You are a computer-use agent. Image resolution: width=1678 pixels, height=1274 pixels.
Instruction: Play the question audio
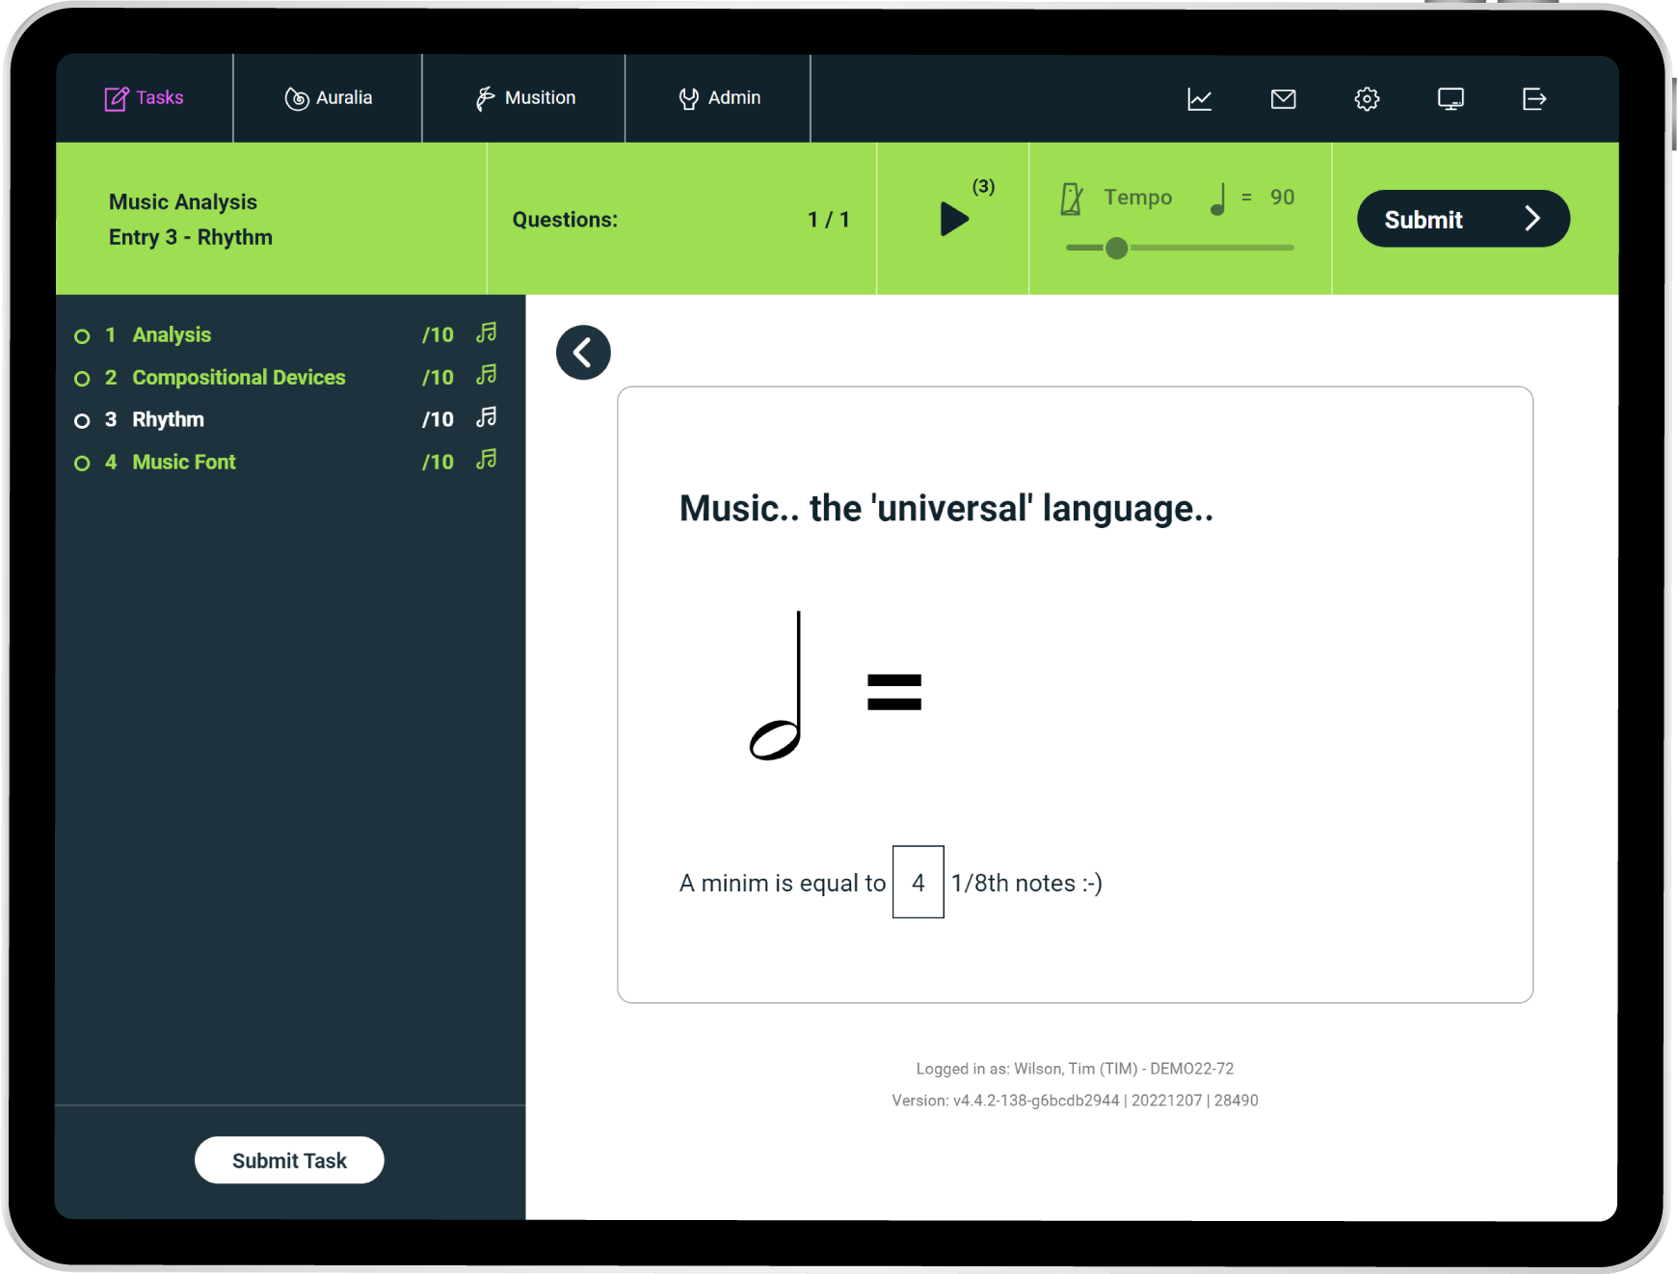point(953,219)
